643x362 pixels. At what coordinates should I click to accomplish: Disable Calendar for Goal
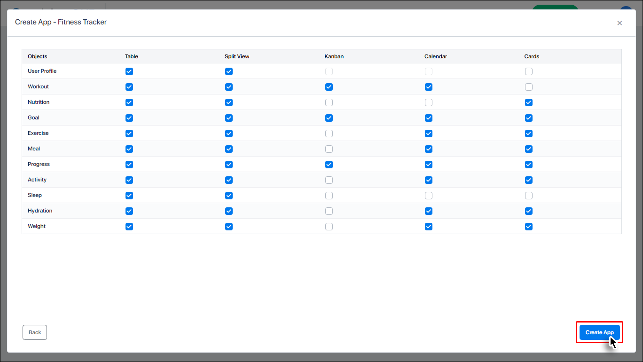click(429, 118)
